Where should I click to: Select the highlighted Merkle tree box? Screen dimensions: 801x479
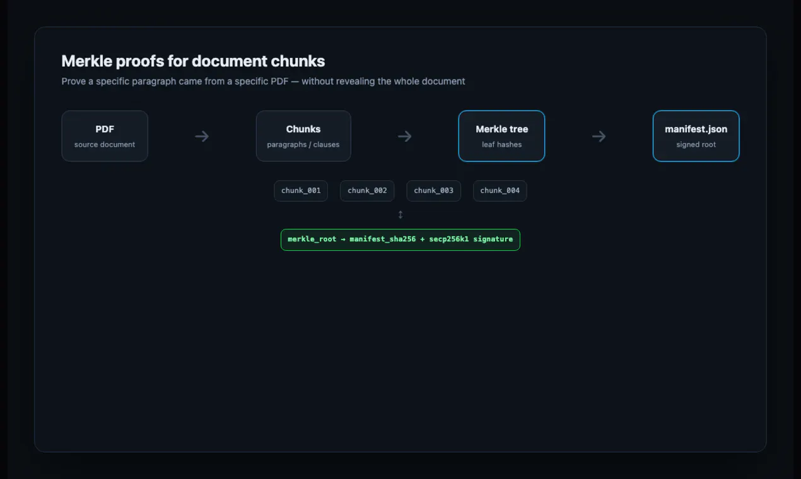[501, 136]
